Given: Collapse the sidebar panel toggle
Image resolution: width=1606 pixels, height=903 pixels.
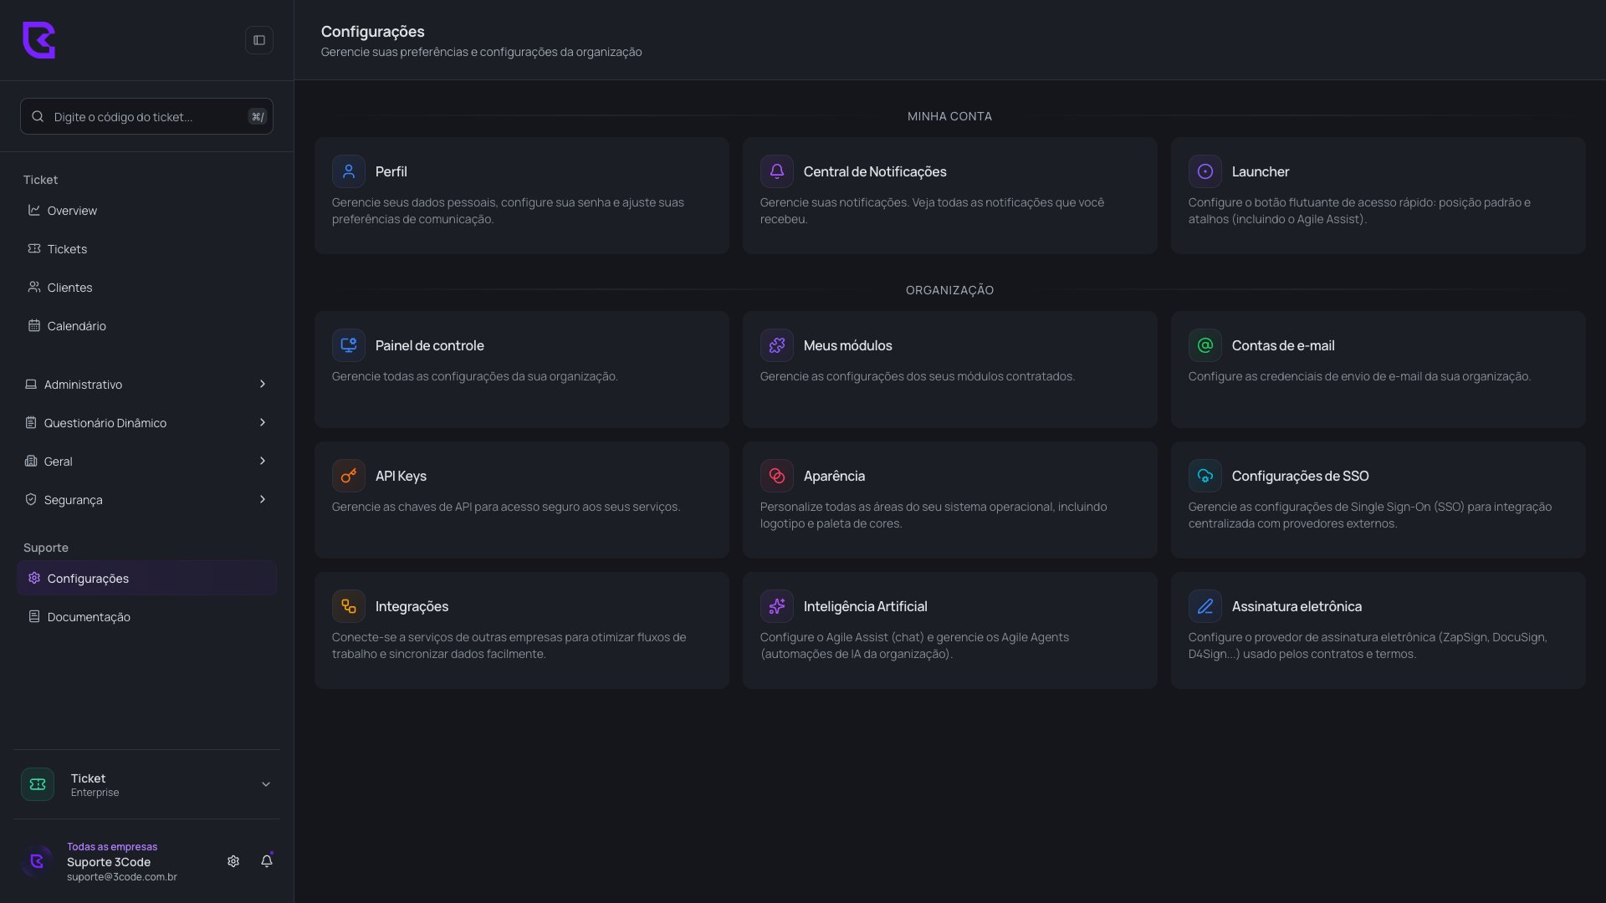Looking at the screenshot, I should pos(259,40).
